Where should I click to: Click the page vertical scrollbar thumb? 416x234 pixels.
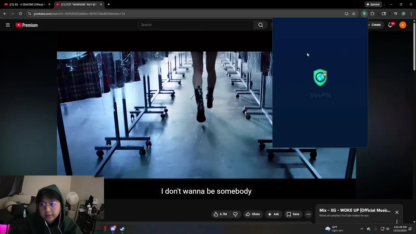pyautogui.click(x=414, y=46)
